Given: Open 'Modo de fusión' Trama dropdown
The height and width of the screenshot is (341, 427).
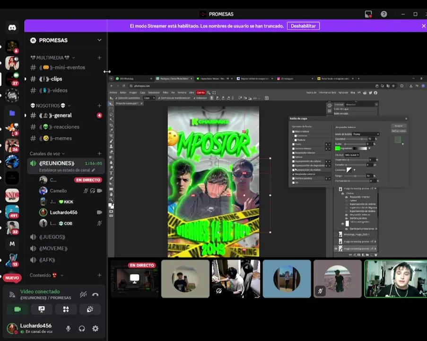Looking at the screenshot, I should point(366,134).
